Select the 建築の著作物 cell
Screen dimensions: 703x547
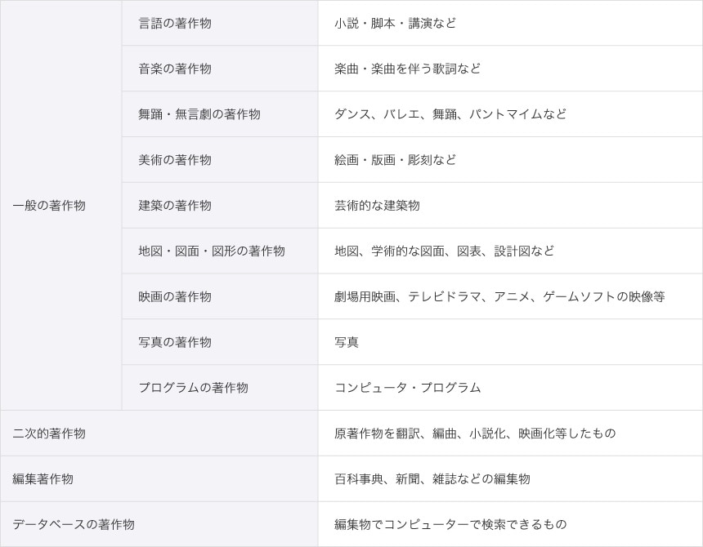pos(175,206)
